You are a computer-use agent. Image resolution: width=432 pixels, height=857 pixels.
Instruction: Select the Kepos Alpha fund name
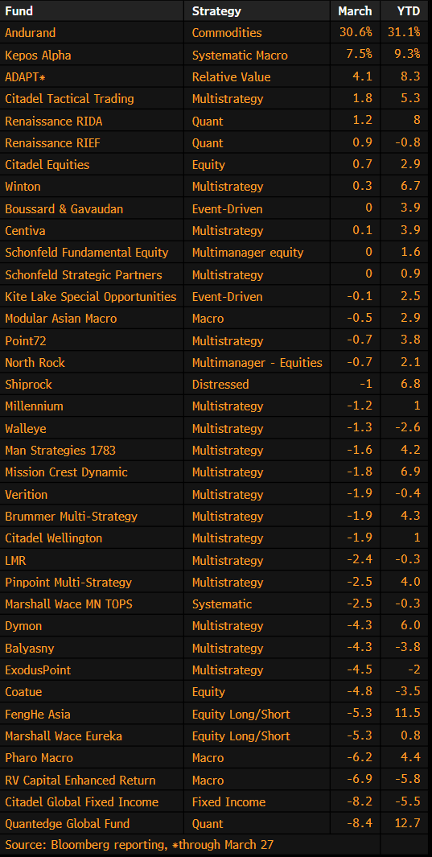(x=38, y=56)
